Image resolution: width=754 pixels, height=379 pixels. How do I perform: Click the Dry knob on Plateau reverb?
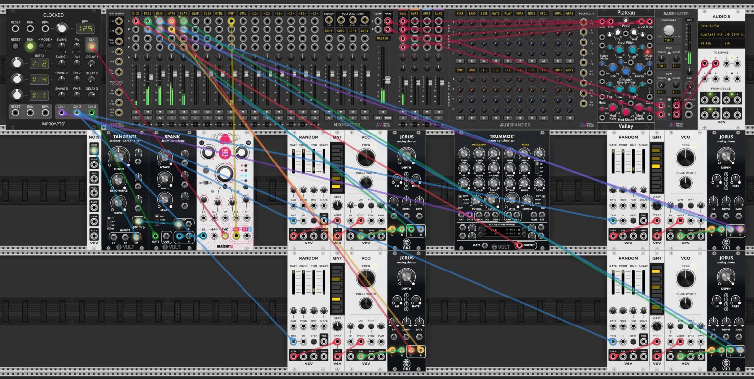coord(618,33)
